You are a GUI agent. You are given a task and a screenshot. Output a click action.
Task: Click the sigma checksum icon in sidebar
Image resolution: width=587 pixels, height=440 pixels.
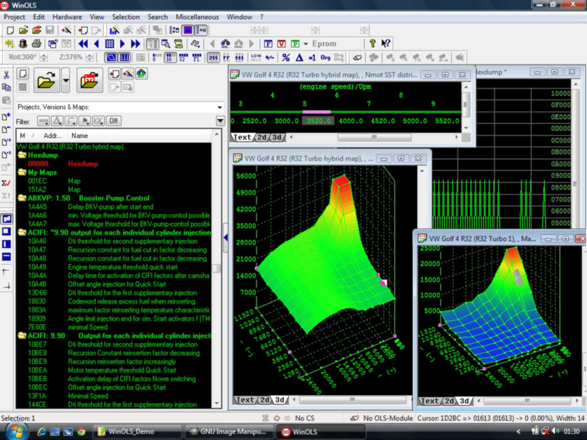6,183
